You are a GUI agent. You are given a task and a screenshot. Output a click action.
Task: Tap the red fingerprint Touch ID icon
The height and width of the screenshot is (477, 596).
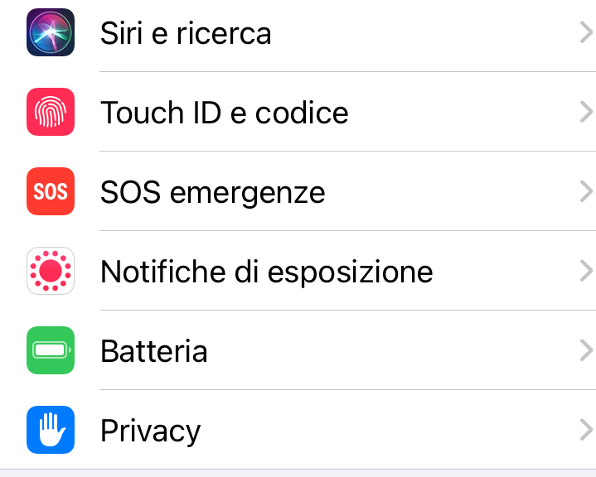tap(51, 112)
